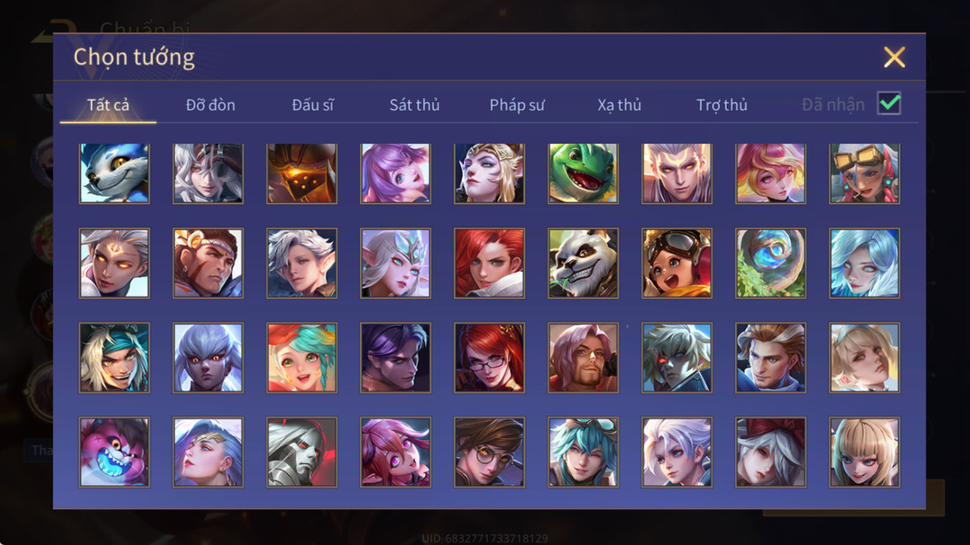Switch to the Trợ thủ tab
Viewport: 970px width, 545px height.
(721, 105)
